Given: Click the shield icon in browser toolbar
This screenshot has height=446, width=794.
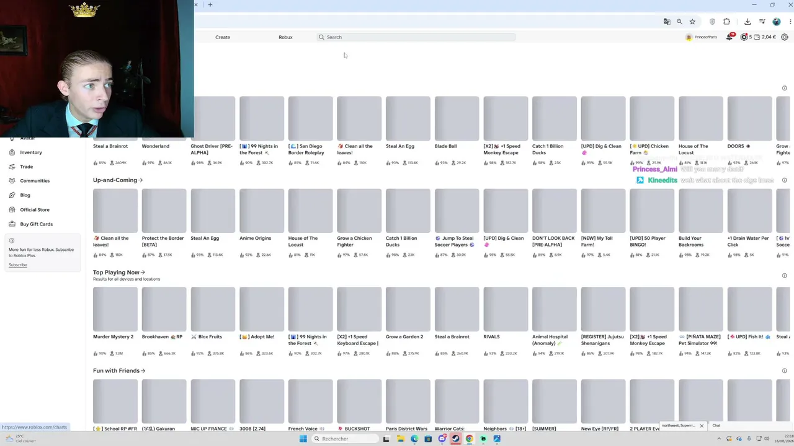Looking at the screenshot, I should coord(712,22).
